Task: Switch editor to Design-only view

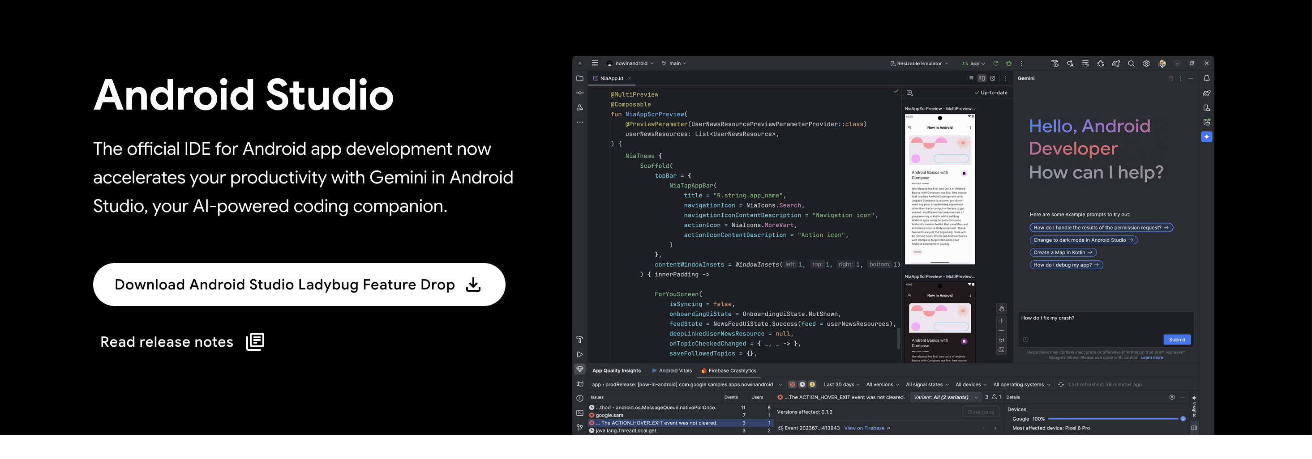Action: pos(993,78)
